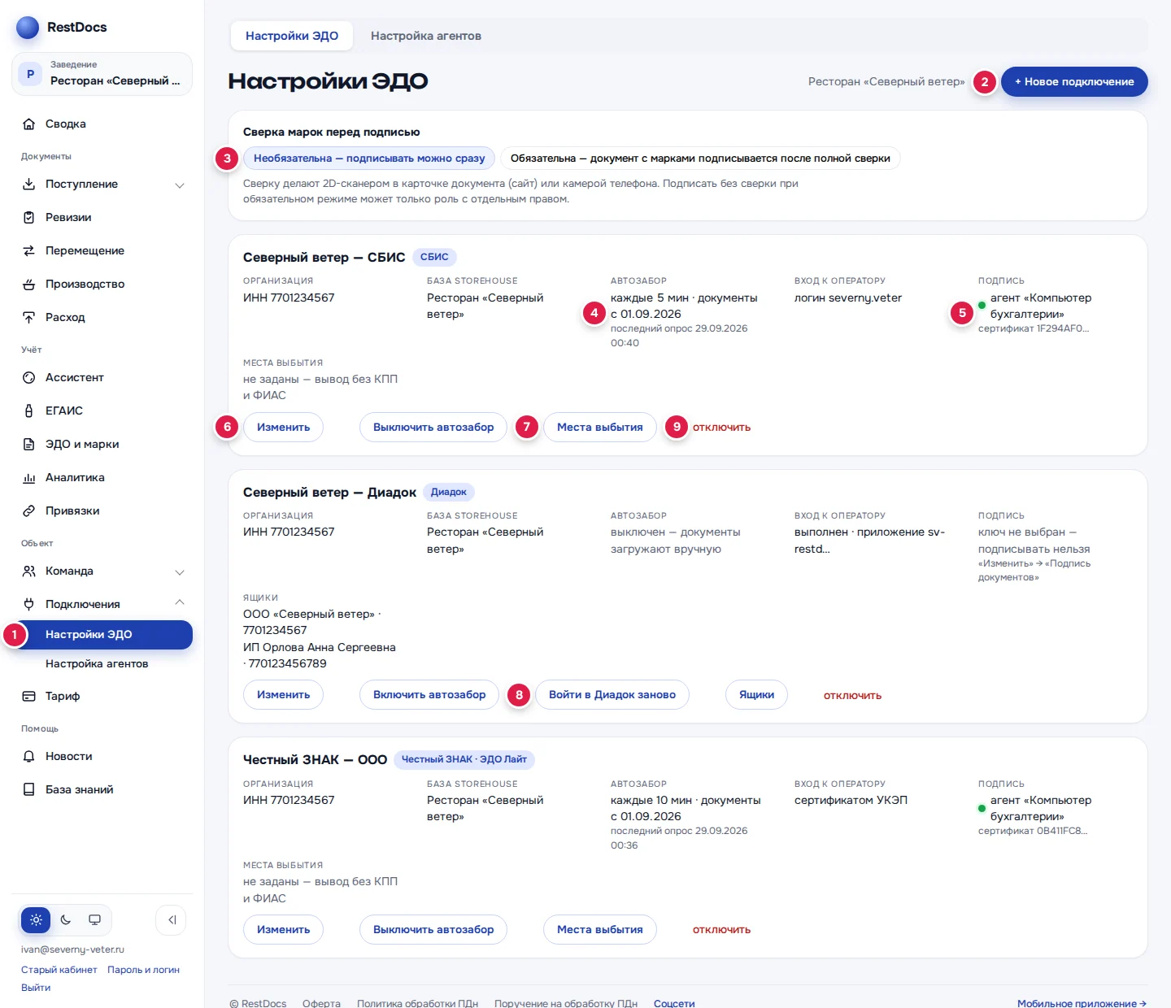This screenshot has width=1171, height=1008.
Task: Open the Мобильное приложение link
Action: click(1082, 1003)
